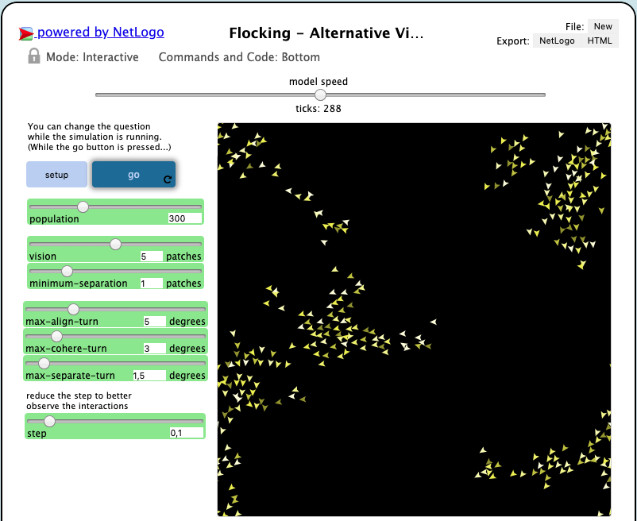
Task: Click the population slider handle
Action: coord(83,206)
